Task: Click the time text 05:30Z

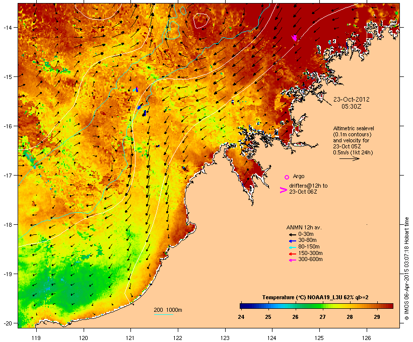Action: pos(352,107)
